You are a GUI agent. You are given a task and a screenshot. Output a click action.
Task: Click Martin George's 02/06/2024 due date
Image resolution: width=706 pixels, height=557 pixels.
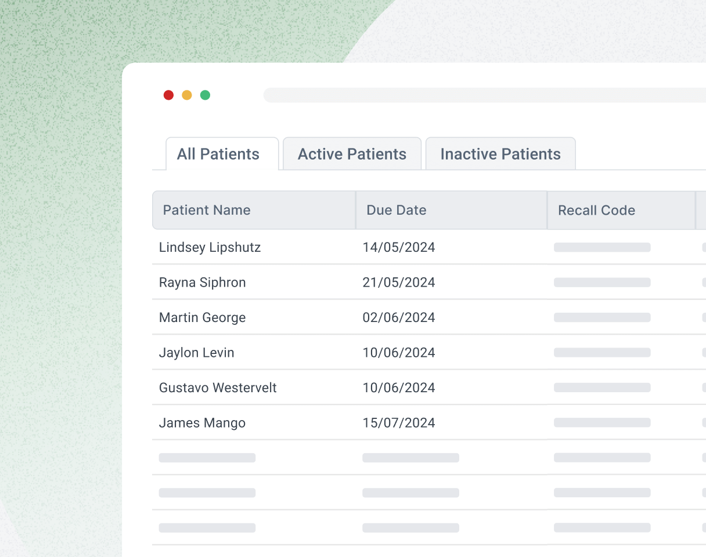pyautogui.click(x=399, y=317)
